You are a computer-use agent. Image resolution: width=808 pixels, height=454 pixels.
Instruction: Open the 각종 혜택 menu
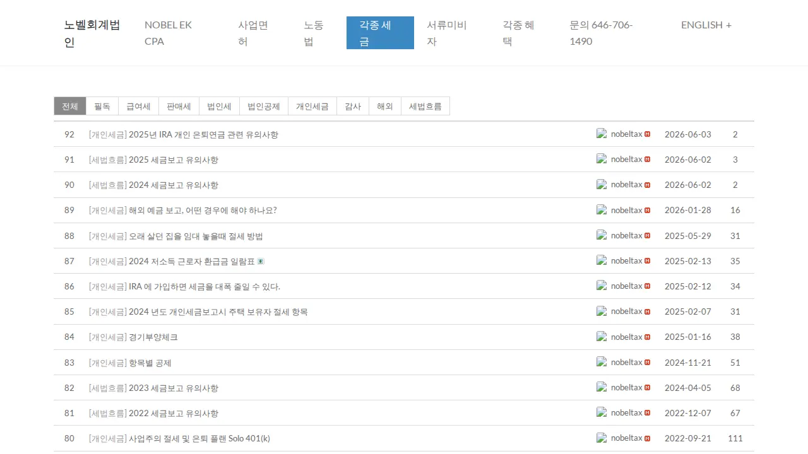click(x=523, y=33)
